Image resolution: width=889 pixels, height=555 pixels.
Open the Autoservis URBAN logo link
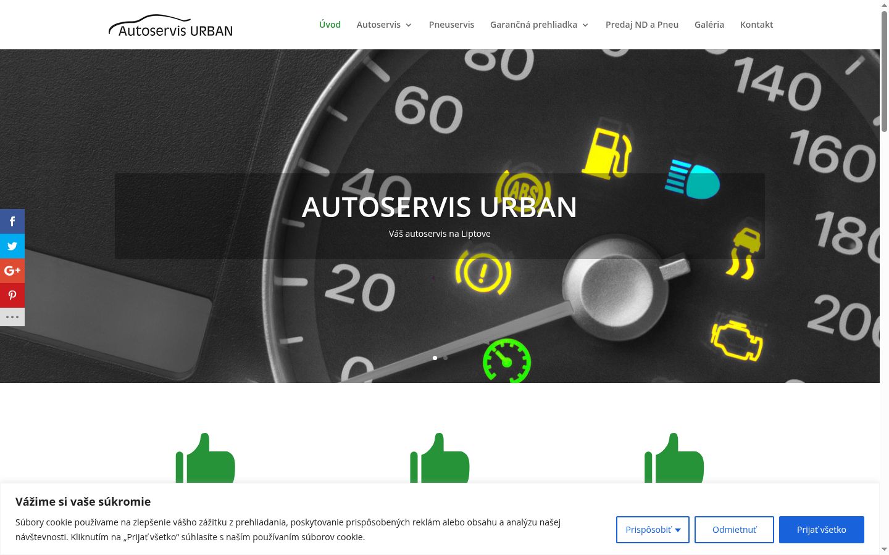tap(170, 26)
